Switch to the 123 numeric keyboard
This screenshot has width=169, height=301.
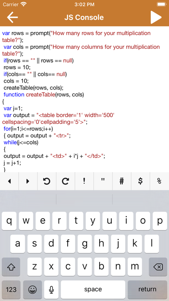[x=11, y=289]
